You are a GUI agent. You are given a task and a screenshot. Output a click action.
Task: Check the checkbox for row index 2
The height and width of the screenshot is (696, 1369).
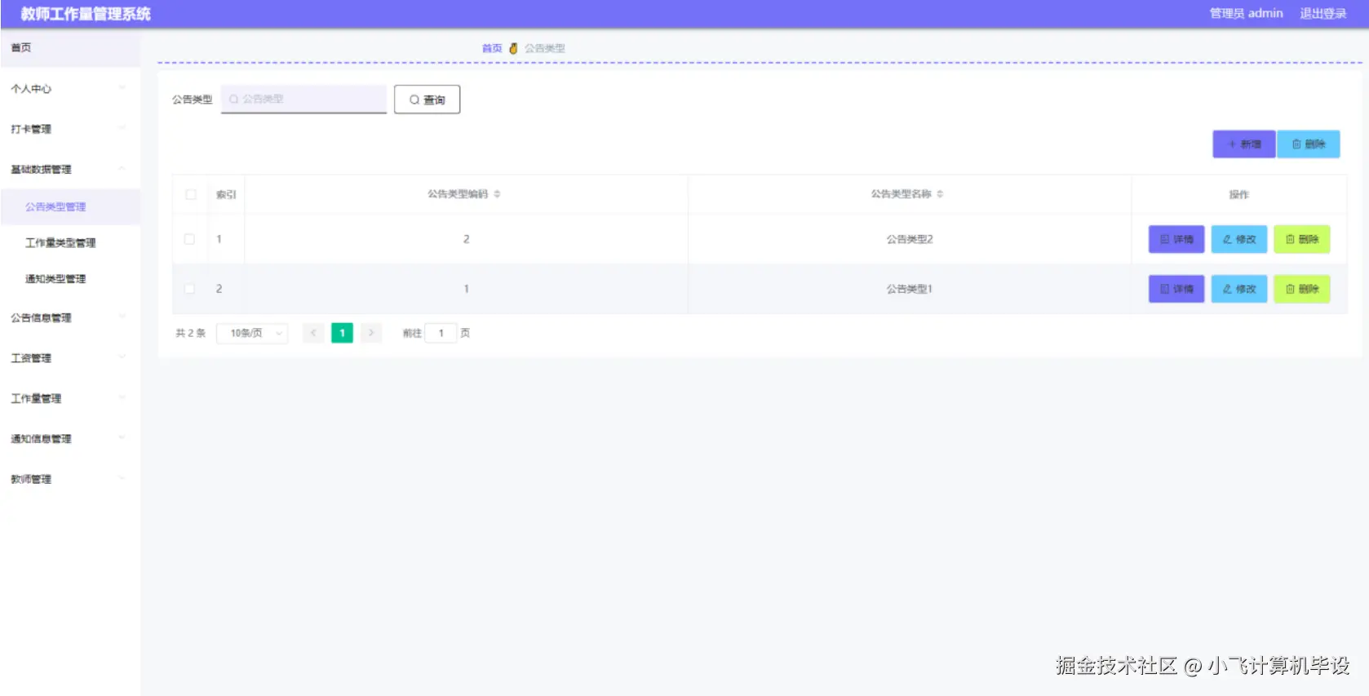[189, 289]
